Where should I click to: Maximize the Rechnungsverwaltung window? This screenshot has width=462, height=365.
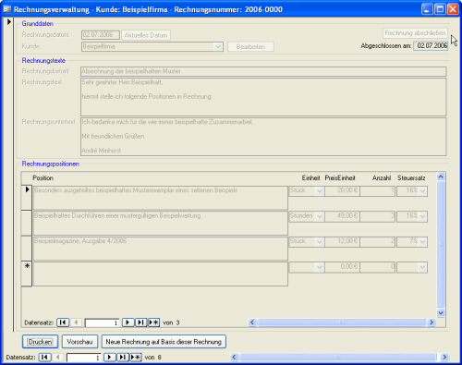[440, 9]
